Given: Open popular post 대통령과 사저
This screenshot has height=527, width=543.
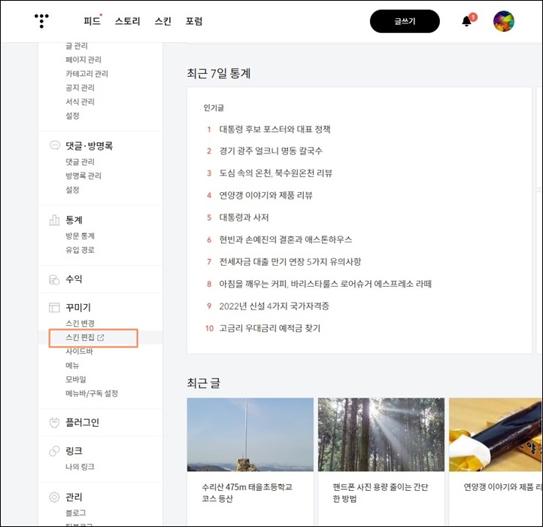Looking at the screenshot, I should (x=244, y=218).
